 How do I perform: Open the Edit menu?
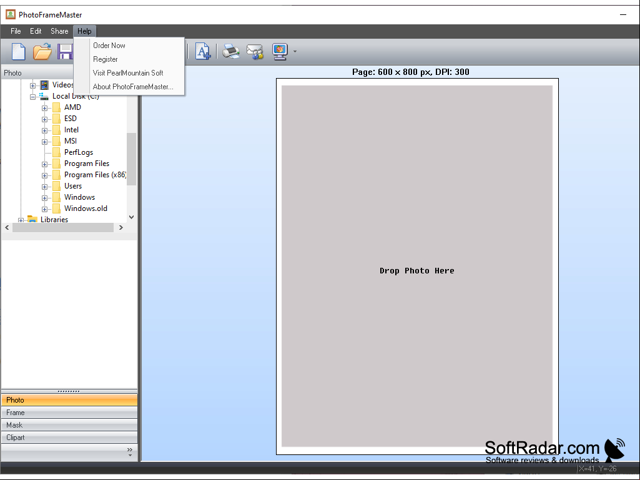click(x=36, y=31)
